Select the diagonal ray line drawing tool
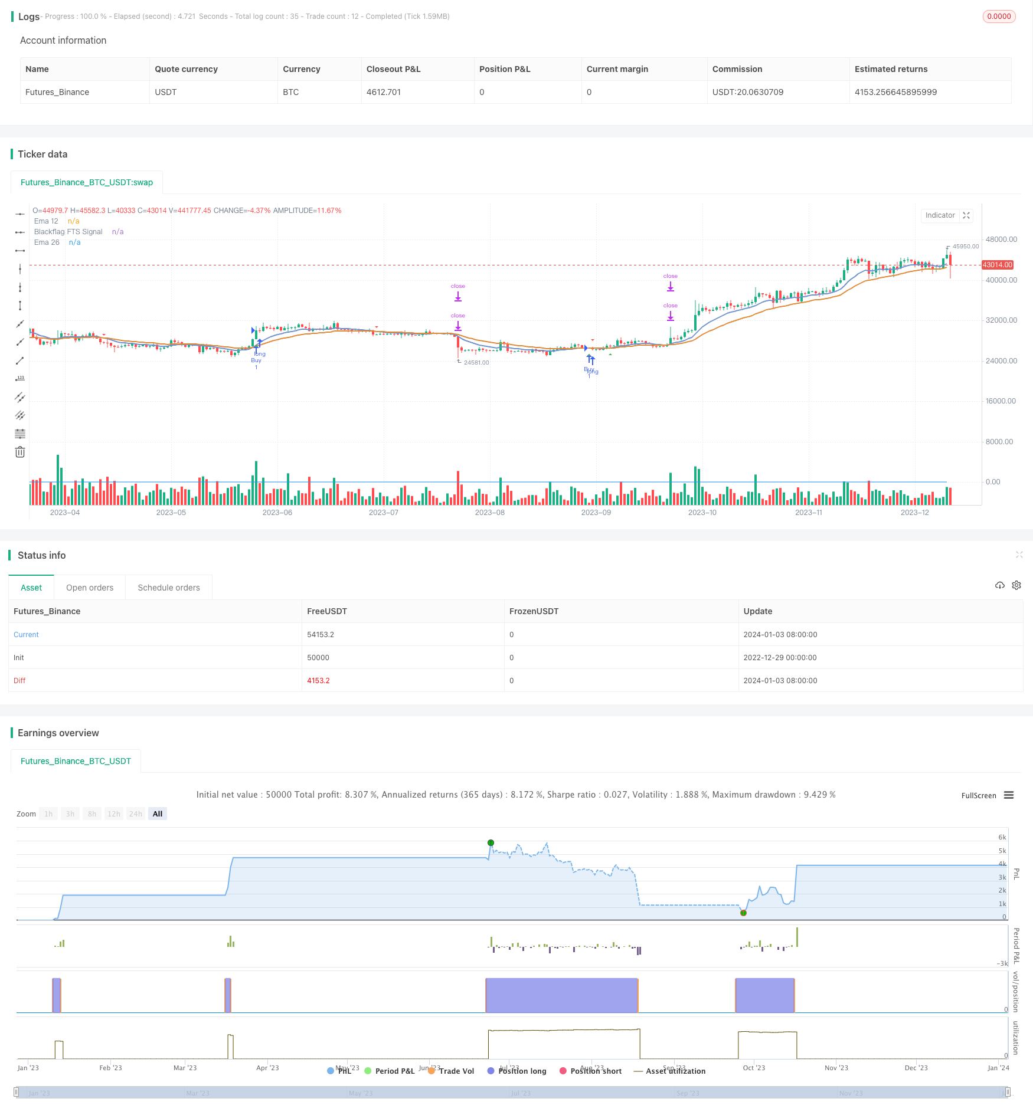Screen dimensions: 1033x1115 click(x=20, y=342)
